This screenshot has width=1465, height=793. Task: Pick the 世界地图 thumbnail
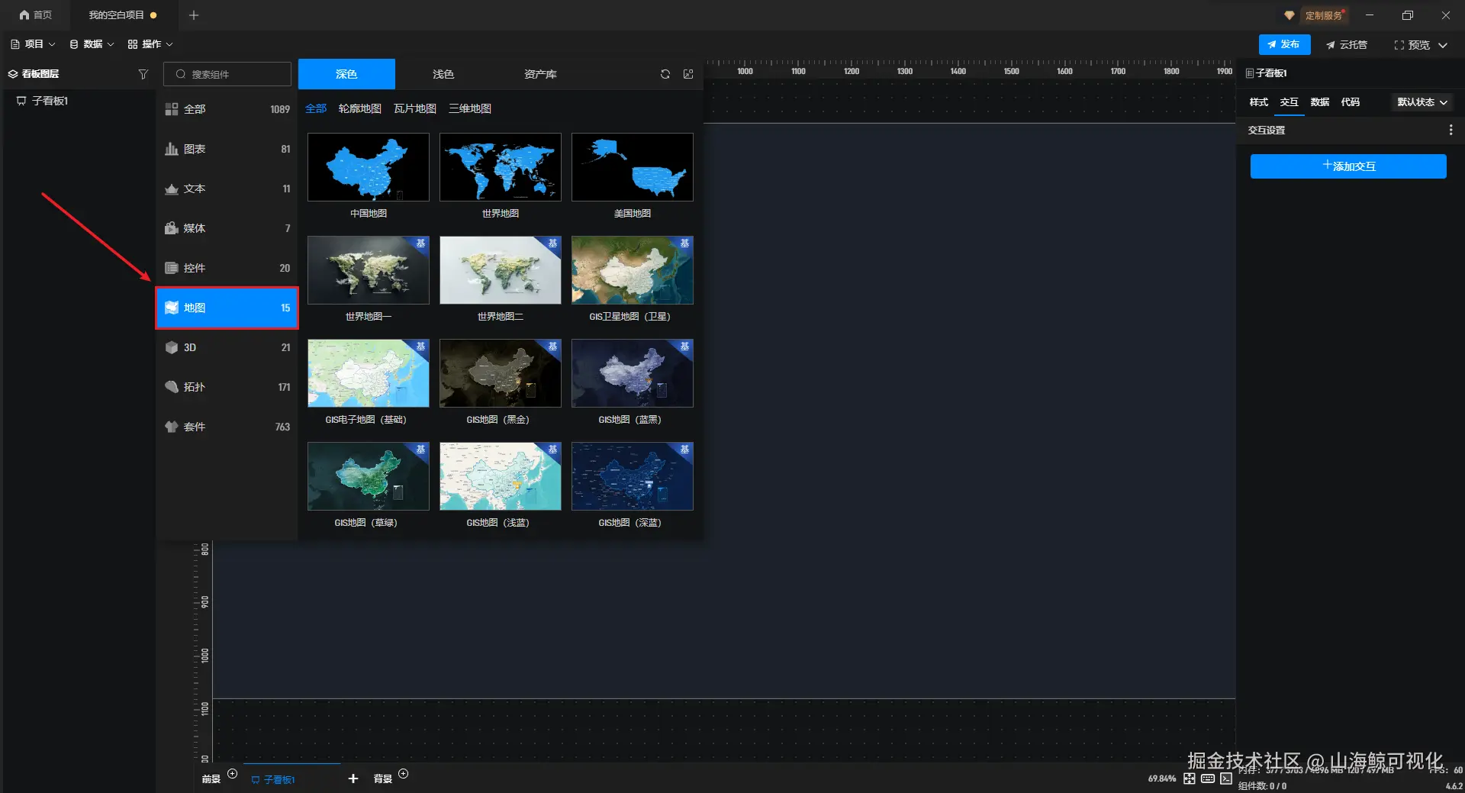click(501, 167)
